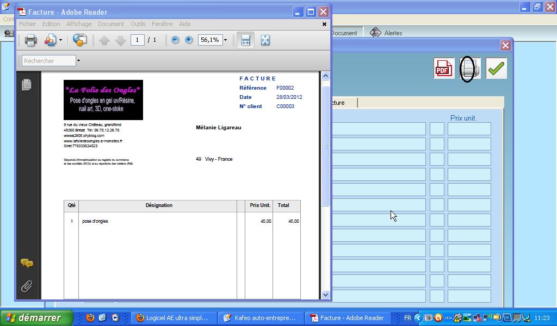The image size is (557, 326).
Task: Toggle fit full page view
Action: click(x=265, y=40)
